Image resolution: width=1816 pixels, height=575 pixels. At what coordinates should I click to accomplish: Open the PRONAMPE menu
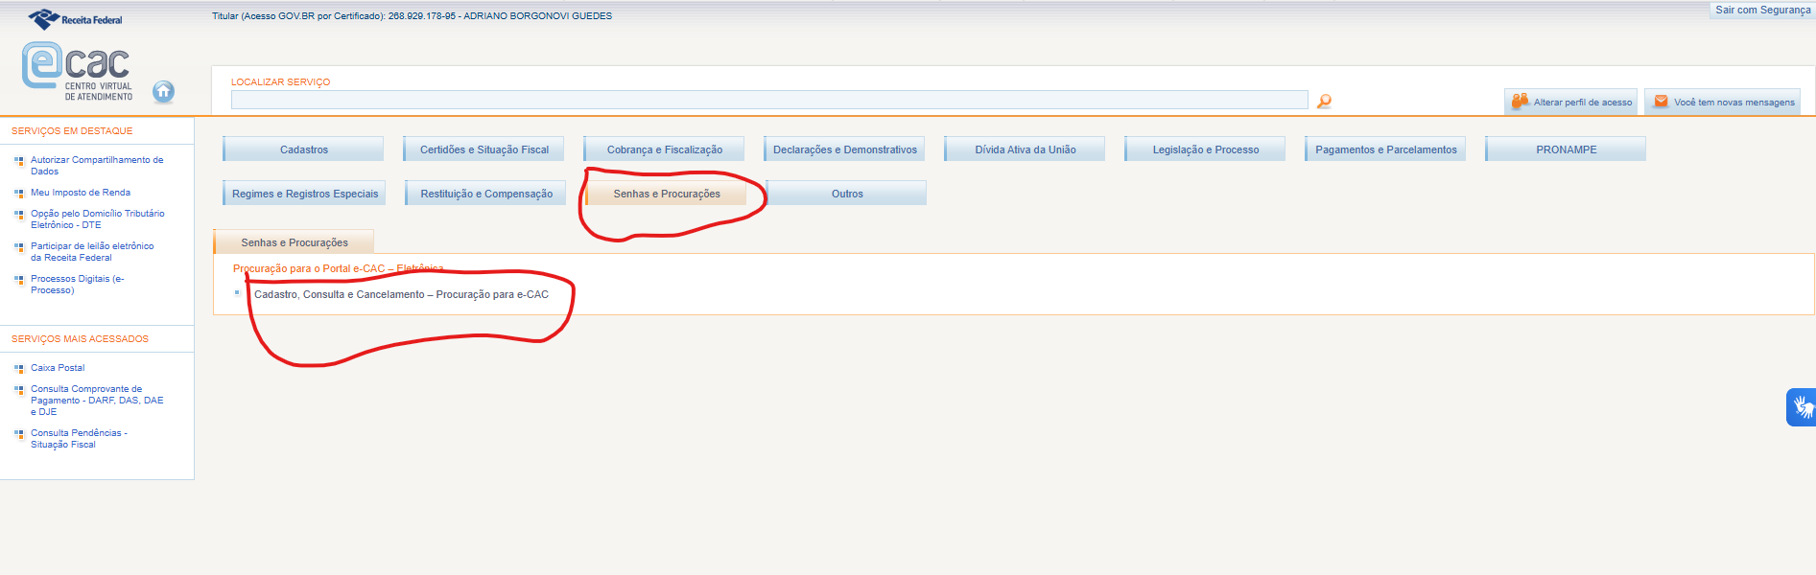(1566, 149)
